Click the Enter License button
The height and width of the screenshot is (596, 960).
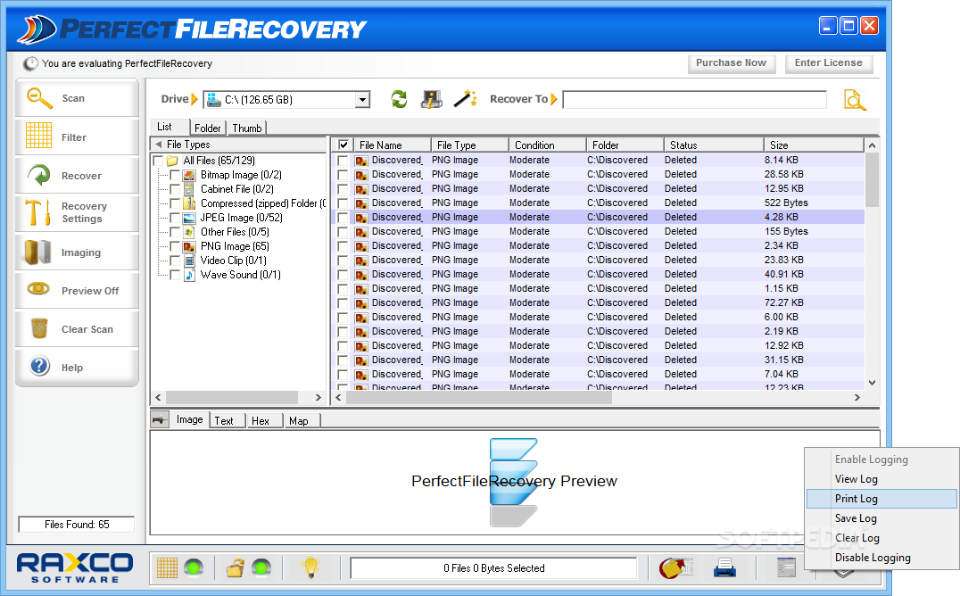[828, 63]
